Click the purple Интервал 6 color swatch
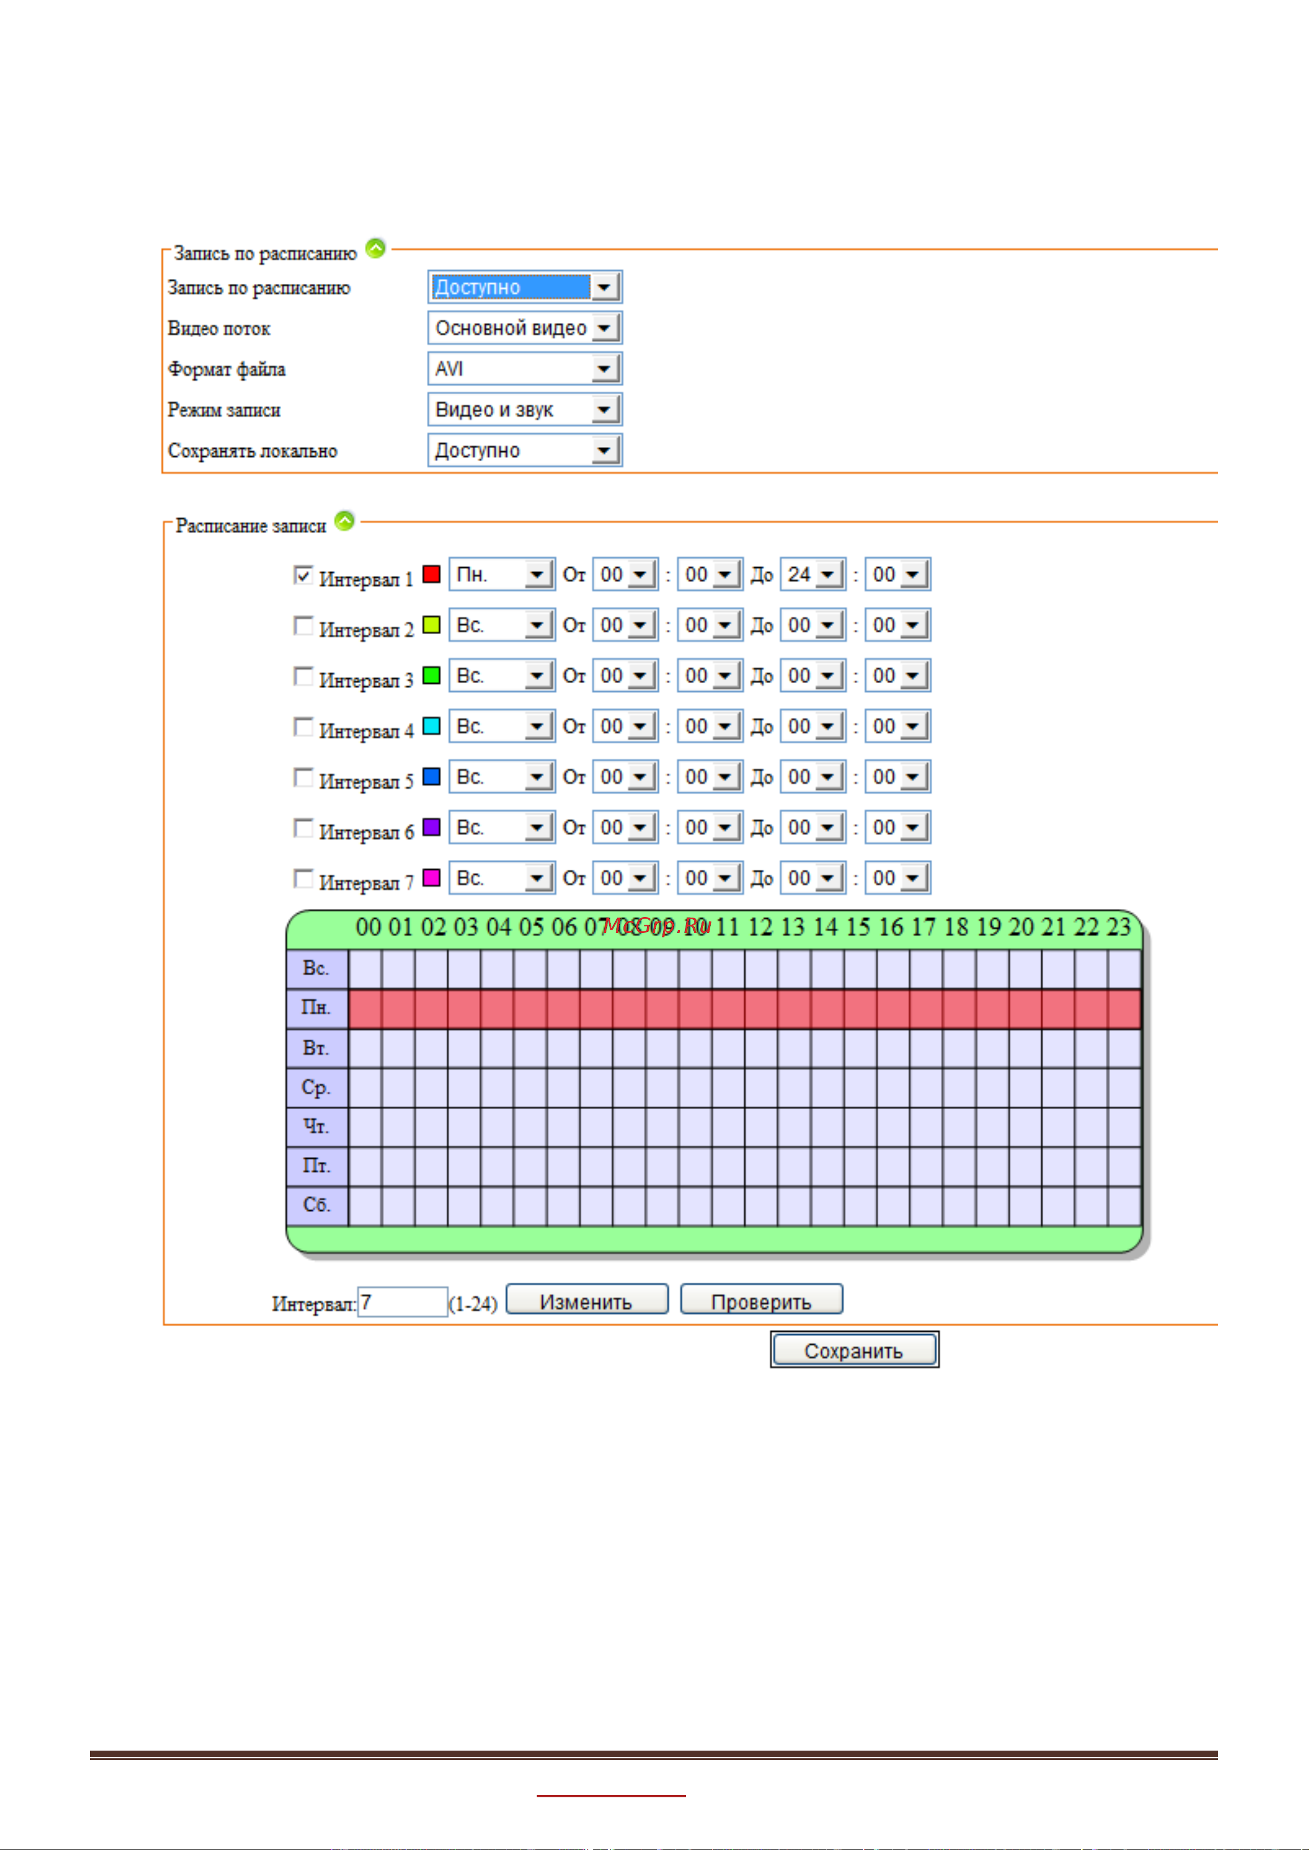Screen dimensions: 1309x1850 point(432,828)
